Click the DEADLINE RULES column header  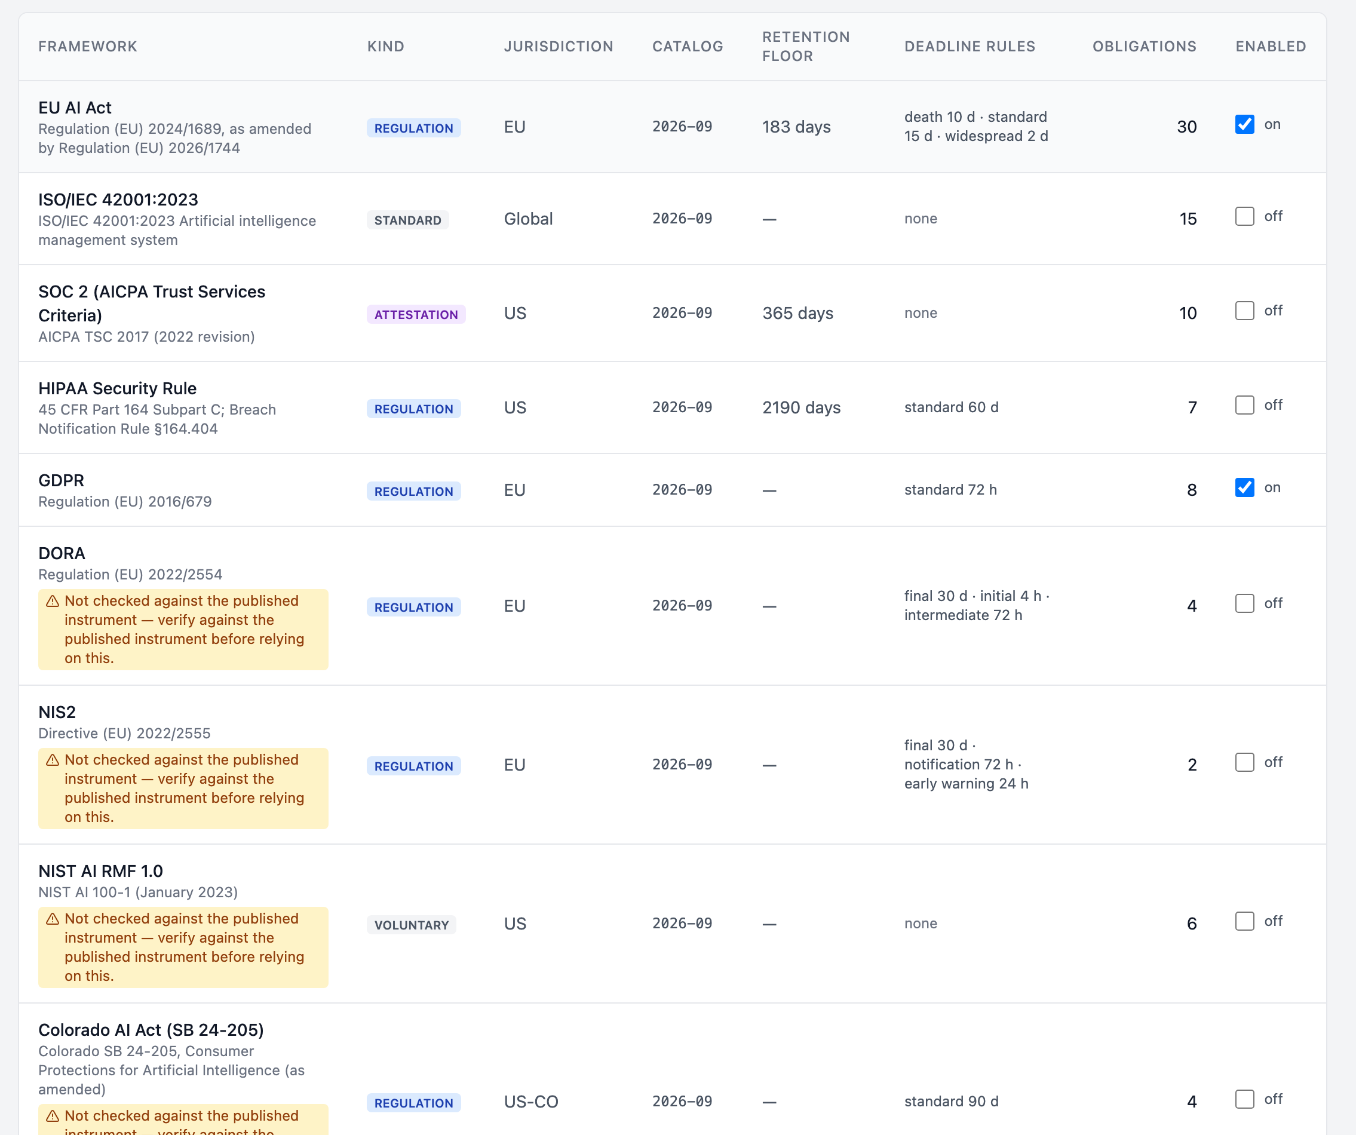coord(970,47)
